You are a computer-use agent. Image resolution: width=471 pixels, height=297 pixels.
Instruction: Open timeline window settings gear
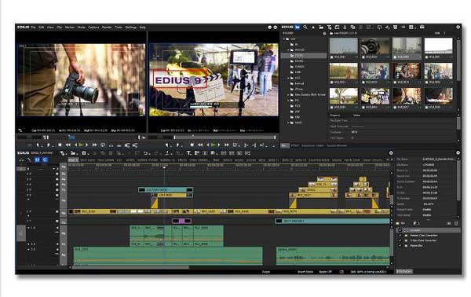pyautogui.click(x=391, y=152)
